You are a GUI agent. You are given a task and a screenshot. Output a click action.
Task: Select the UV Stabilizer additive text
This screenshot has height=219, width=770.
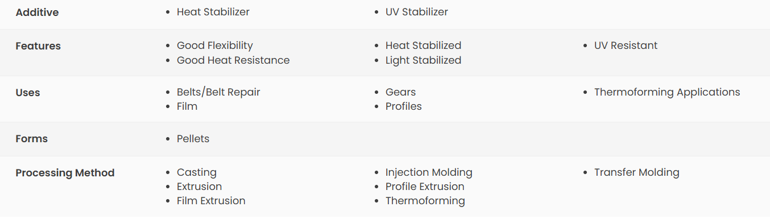(416, 12)
